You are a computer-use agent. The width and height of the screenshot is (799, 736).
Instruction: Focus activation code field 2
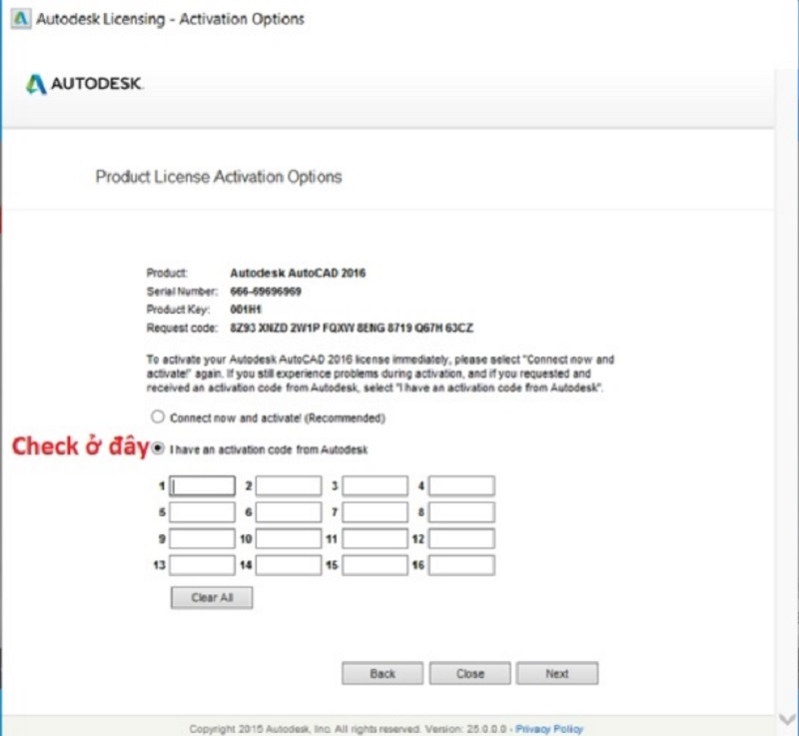tap(289, 486)
